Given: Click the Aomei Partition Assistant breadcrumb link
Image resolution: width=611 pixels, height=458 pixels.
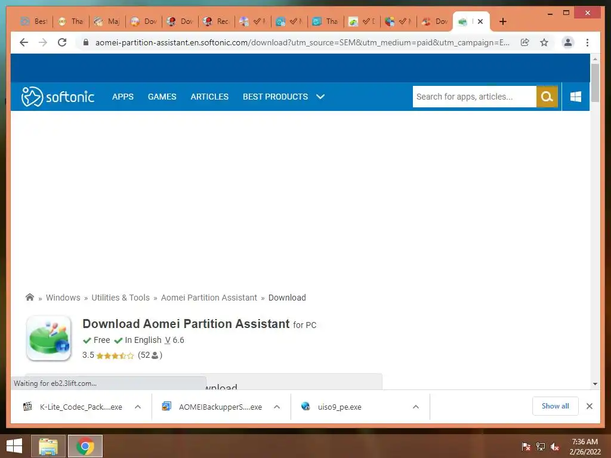Looking at the screenshot, I should (209, 298).
